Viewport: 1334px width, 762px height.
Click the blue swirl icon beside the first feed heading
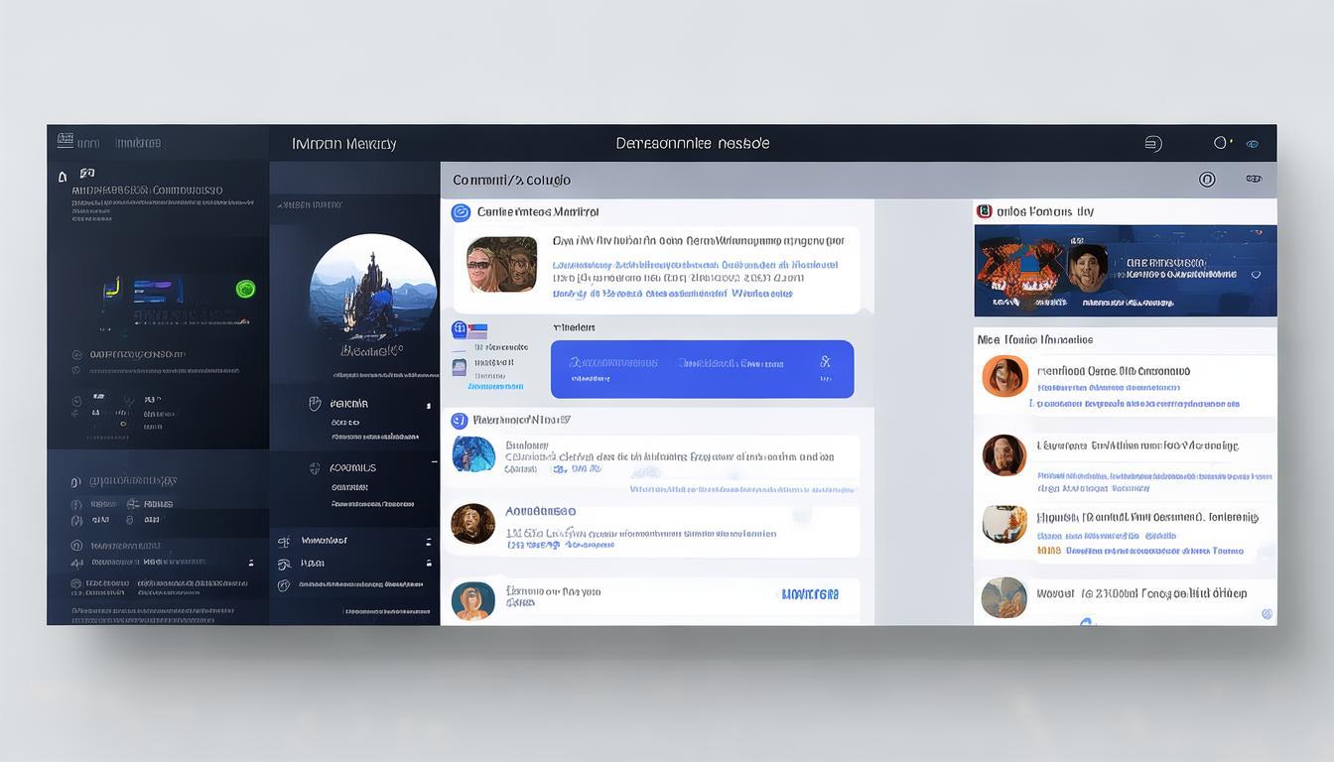461,212
